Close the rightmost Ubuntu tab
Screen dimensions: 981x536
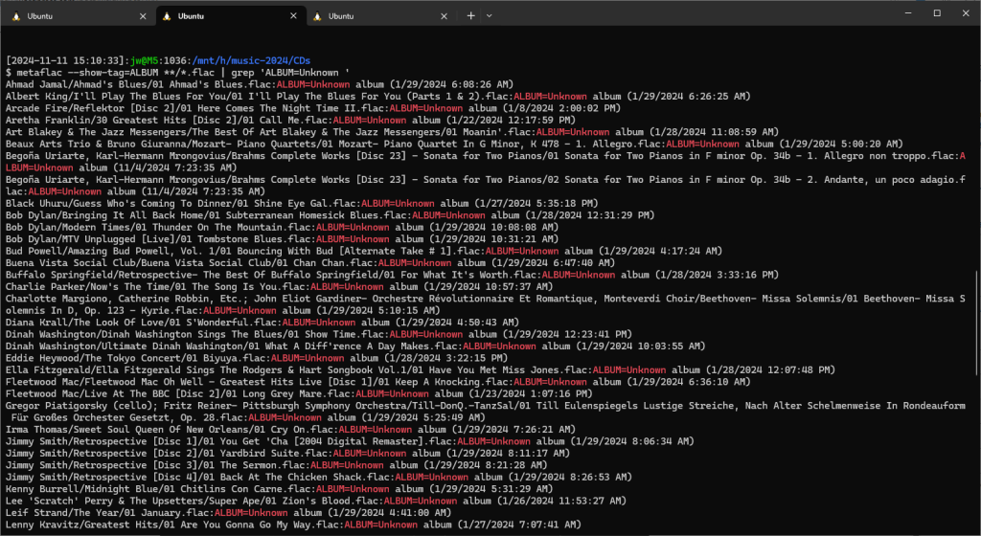[x=443, y=16]
